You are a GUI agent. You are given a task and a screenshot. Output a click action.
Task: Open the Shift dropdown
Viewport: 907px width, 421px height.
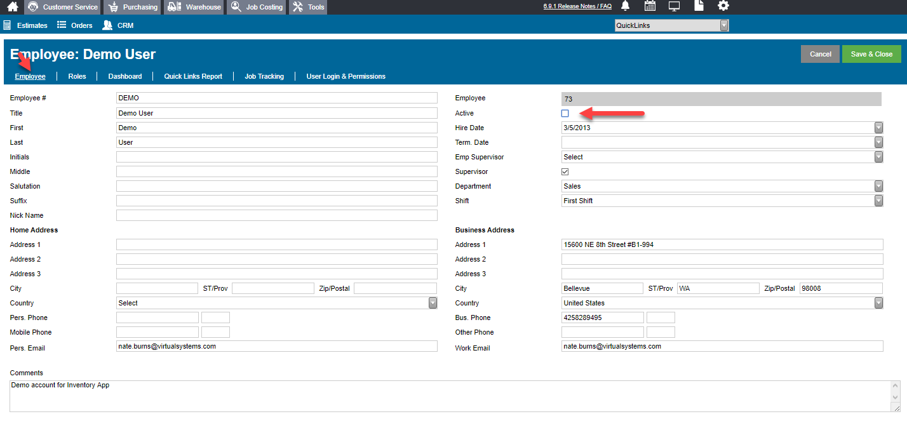tap(722, 201)
